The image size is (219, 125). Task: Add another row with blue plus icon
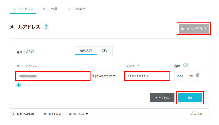point(19,85)
